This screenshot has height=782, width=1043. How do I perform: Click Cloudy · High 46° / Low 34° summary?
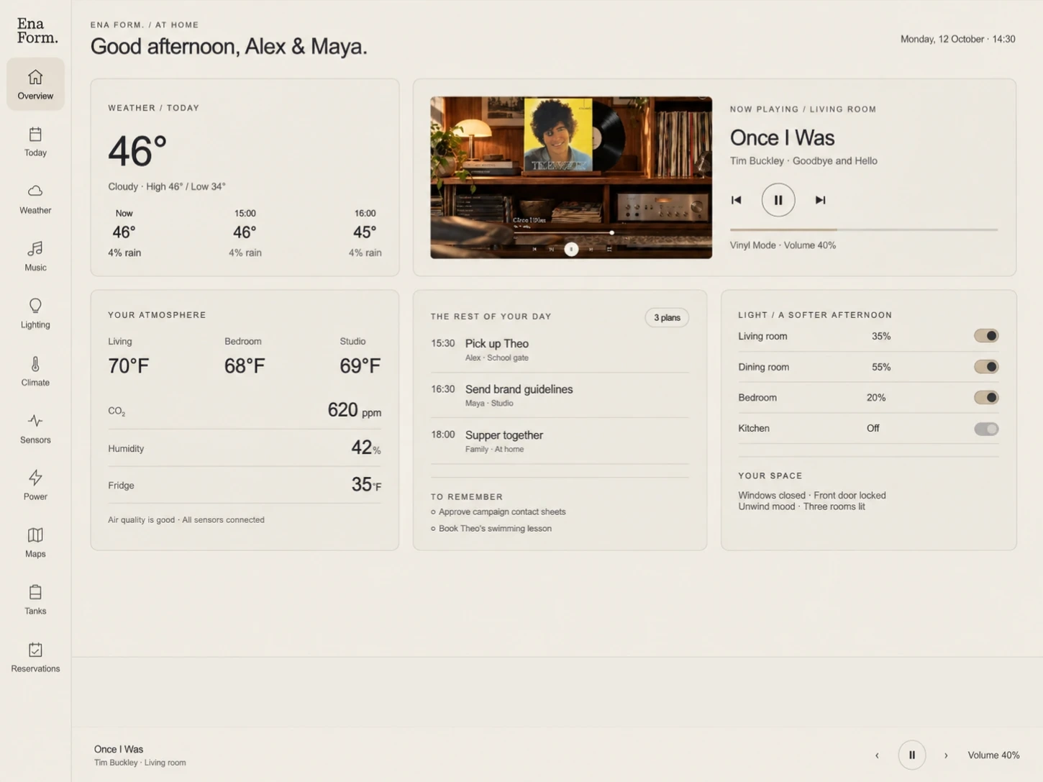tap(167, 186)
